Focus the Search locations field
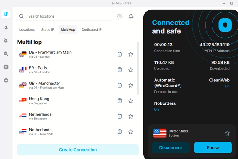Viewport: 238px width, 159px height. [65, 16]
